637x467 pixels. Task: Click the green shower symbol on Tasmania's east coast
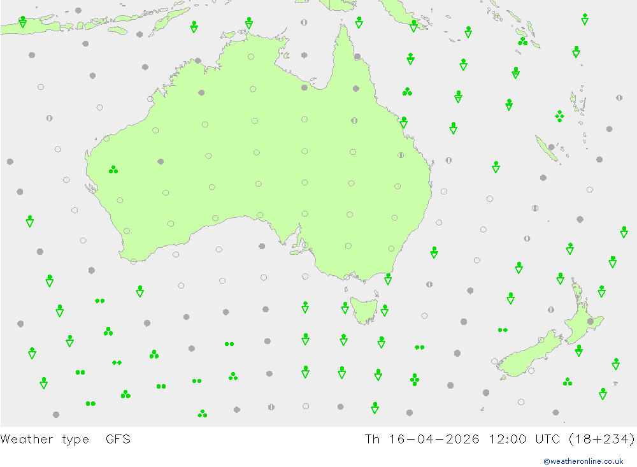point(385,310)
